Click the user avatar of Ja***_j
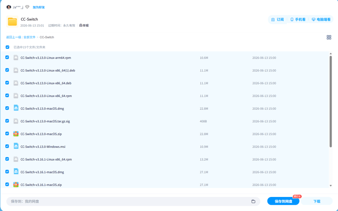338x211 pixels. 9,7
